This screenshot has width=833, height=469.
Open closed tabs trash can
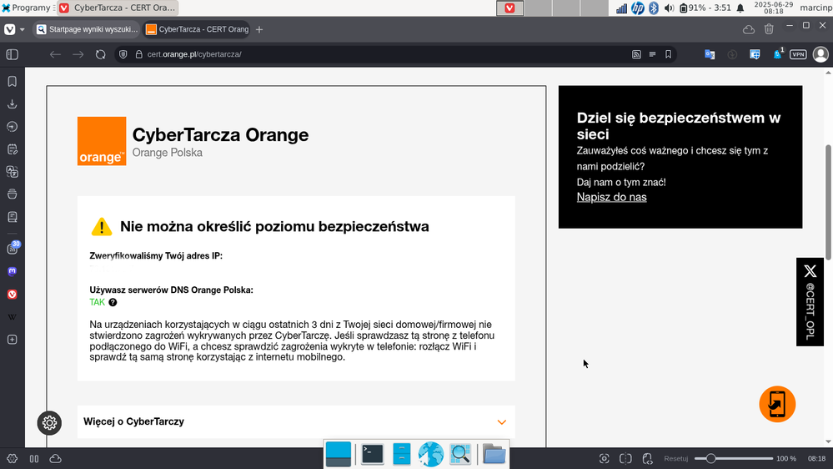pyautogui.click(x=769, y=29)
